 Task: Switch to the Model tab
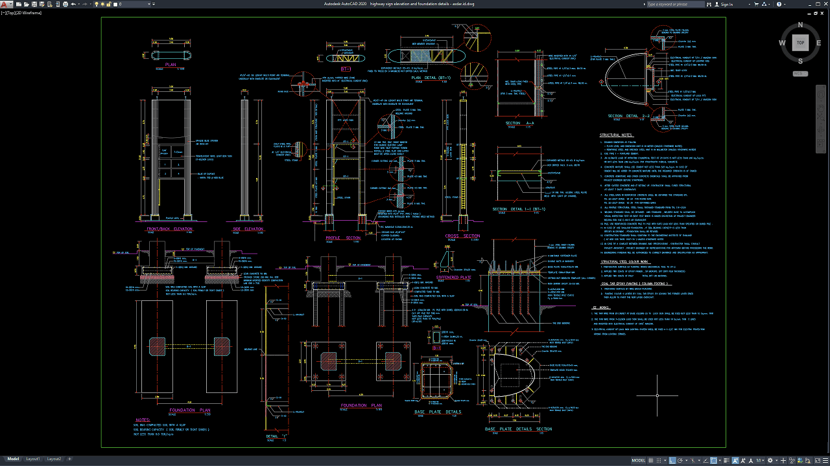[x=13, y=459]
